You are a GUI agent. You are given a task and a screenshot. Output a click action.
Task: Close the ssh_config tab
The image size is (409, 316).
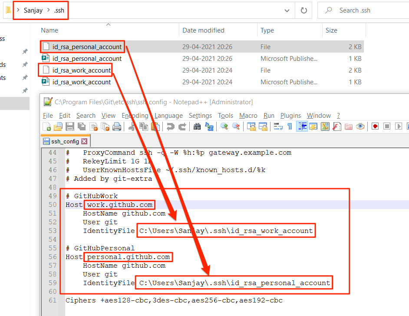(84, 141)
